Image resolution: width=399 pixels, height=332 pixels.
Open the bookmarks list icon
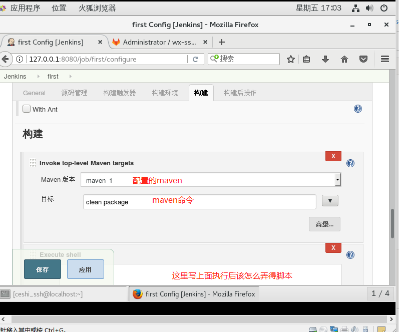click(306, 59)
